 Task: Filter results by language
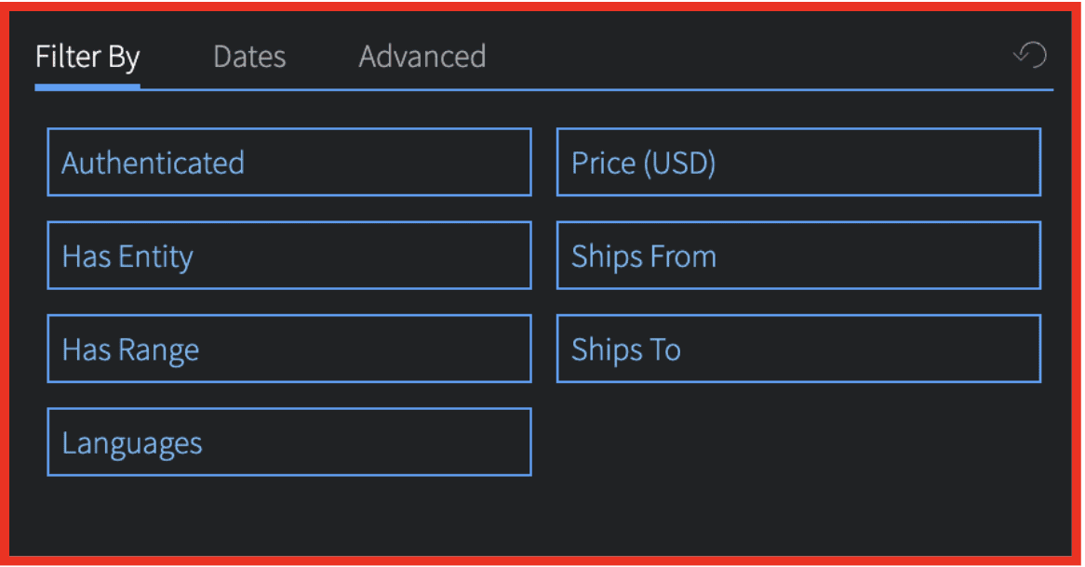point(289,442)
